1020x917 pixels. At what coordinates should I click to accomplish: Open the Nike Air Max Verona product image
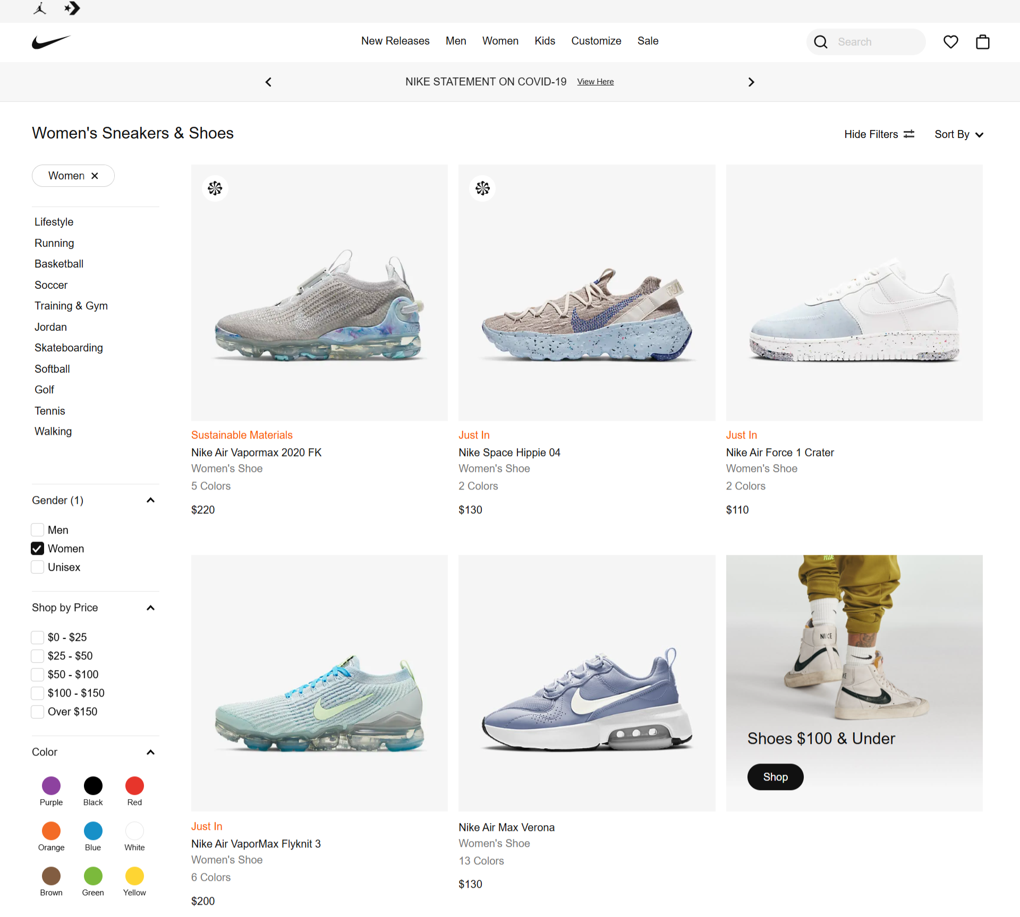[x=586, y=683]
